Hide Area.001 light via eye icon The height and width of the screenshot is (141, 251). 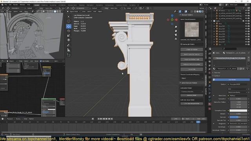(x=246, y=26)
